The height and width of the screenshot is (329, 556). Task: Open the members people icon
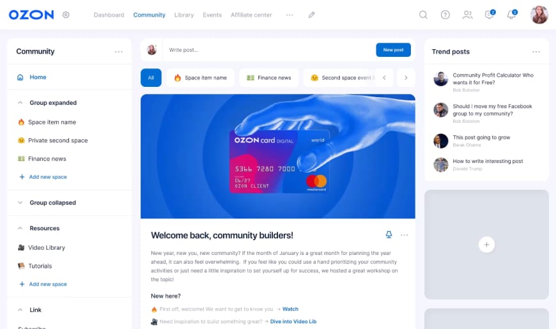467,15
